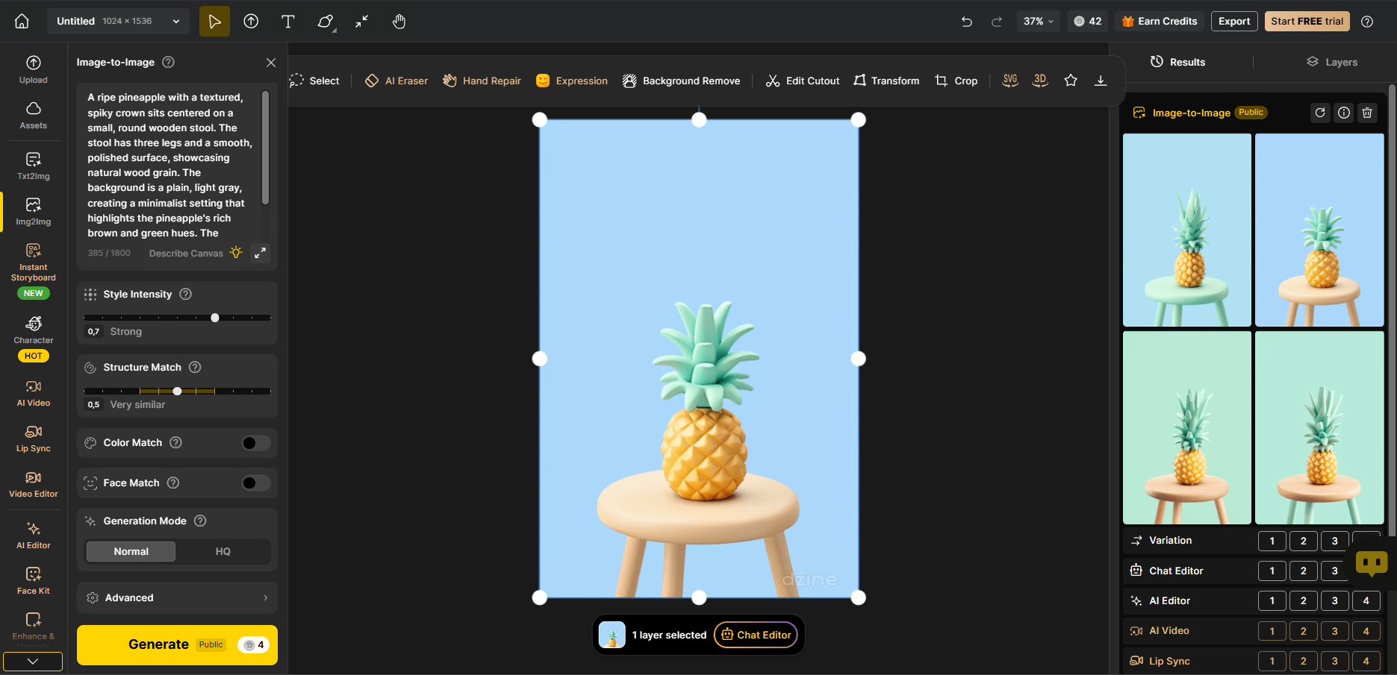Click the Generate button
This screenshot has height=675, width=1397.
point(177,644)
